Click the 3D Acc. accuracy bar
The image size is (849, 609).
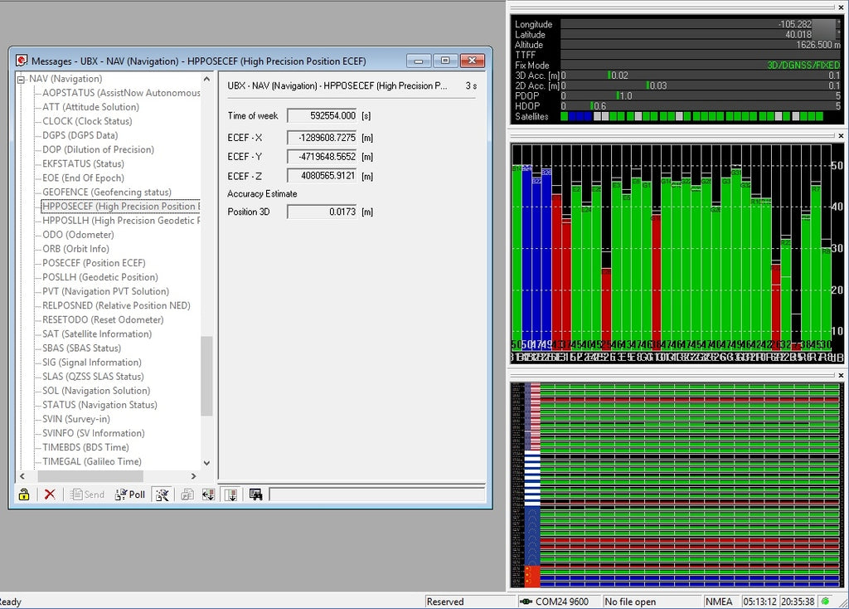click(x=701, y=76)
